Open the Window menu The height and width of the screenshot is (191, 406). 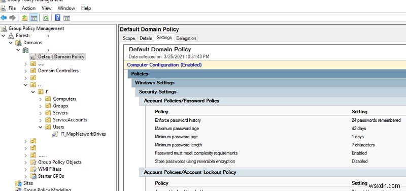pyautogui.click(x=66, y=8)
